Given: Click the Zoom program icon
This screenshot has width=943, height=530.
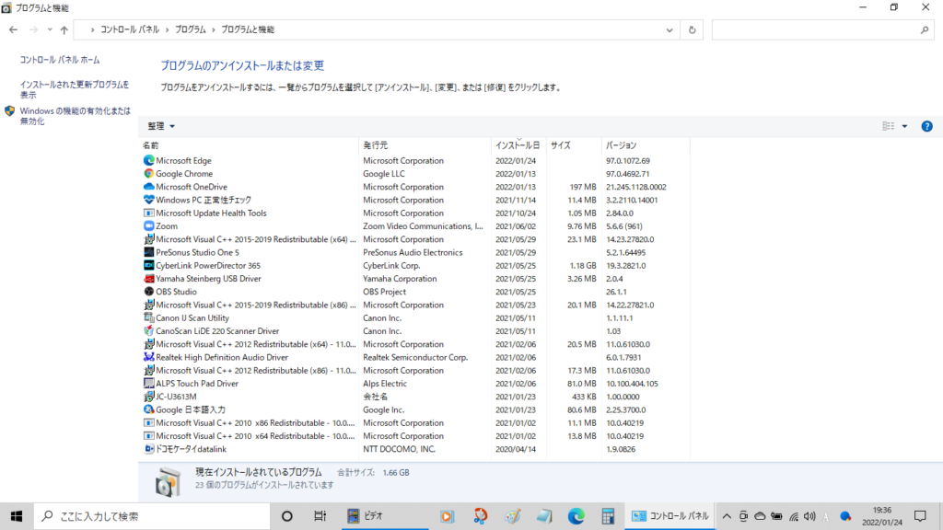Looking at the screenshot, I should 148,226.
